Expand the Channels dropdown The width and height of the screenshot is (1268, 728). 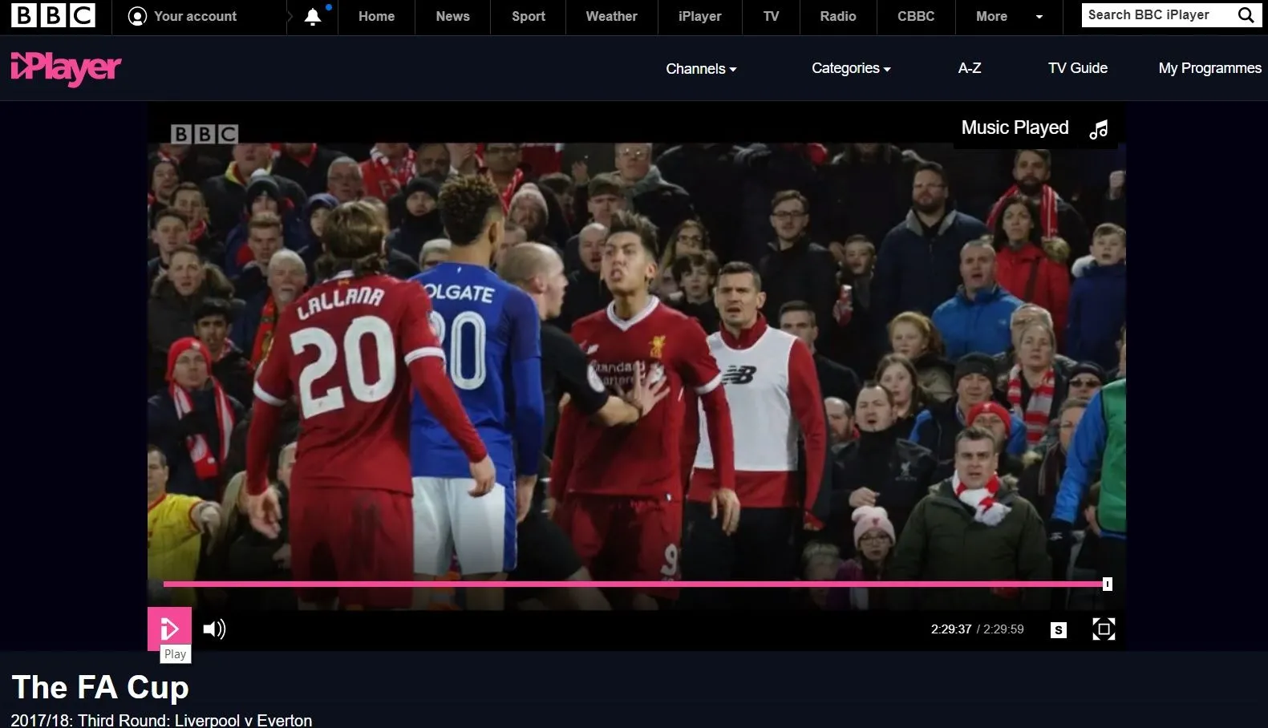pos(701,69)
